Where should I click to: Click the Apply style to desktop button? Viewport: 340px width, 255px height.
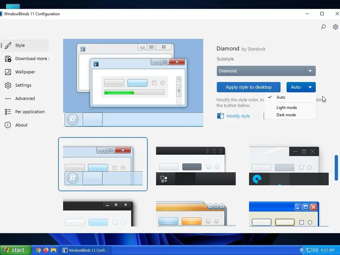coord(248,87)
